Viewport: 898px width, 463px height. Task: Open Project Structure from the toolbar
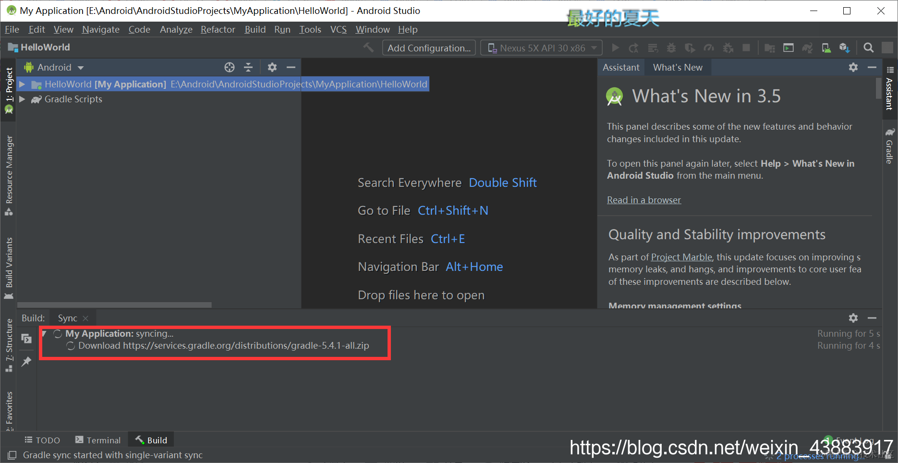coord(769,48)
